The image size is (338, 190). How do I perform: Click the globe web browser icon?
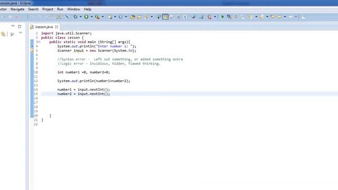[x=193, y=17]
